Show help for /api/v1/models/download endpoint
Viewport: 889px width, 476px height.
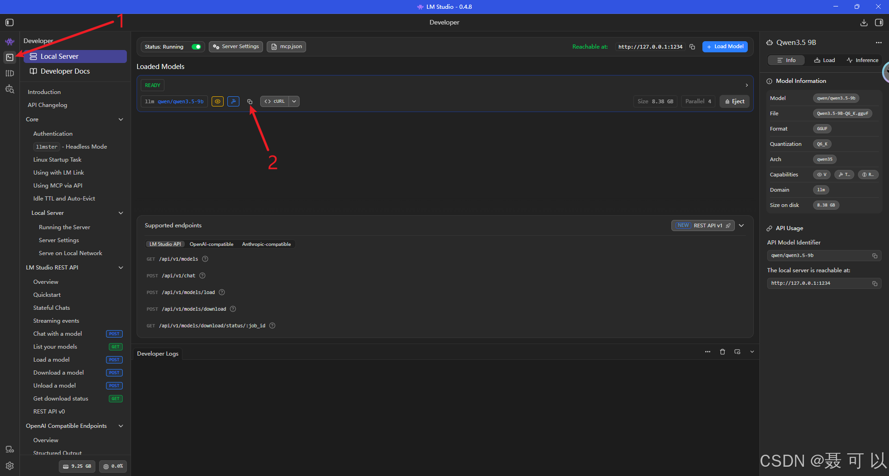tap(233, 309)
